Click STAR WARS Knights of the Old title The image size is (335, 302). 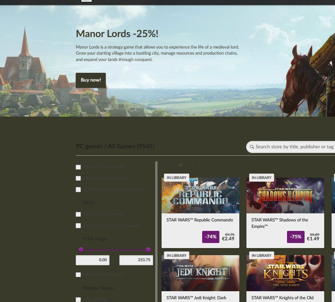coord(282,298)
